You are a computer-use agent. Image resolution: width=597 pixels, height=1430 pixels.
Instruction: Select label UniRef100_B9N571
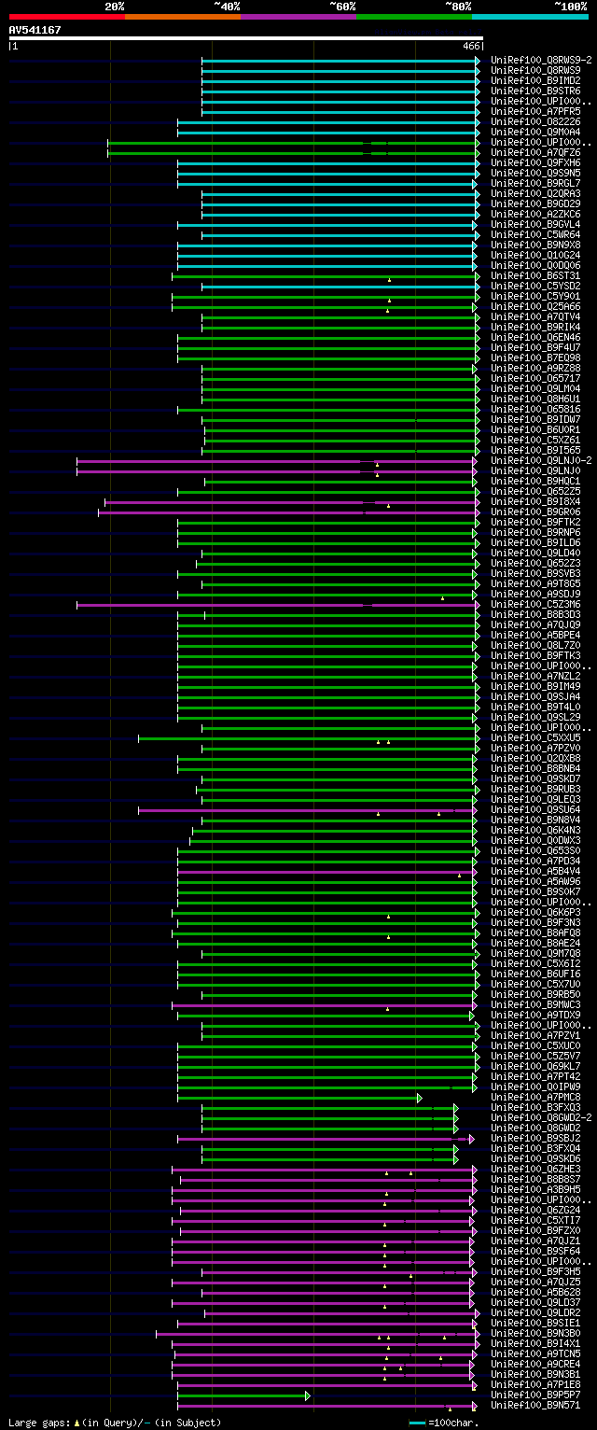535,1405
